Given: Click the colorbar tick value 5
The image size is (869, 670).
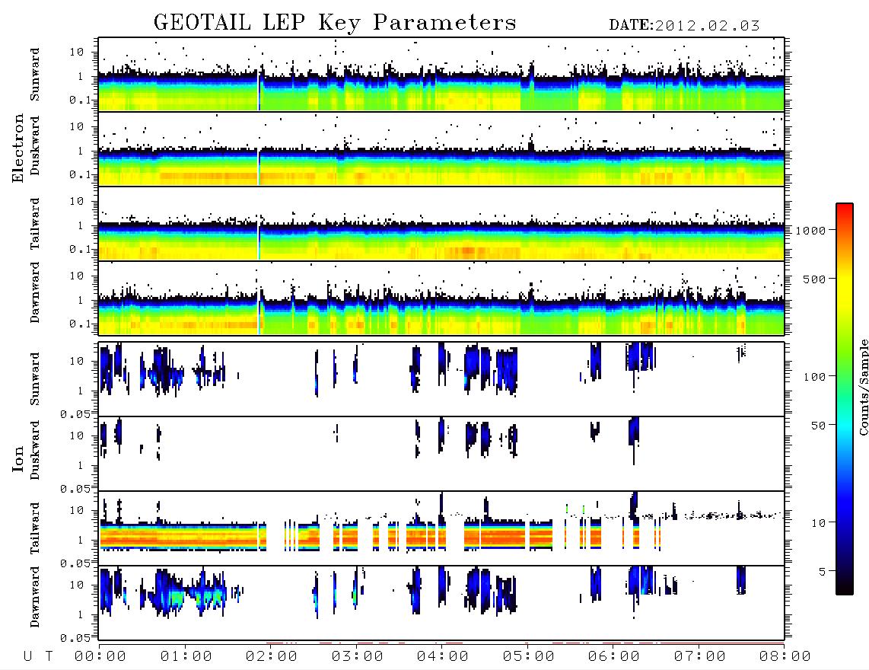Looking at the screenshot, I should [823, 572].
